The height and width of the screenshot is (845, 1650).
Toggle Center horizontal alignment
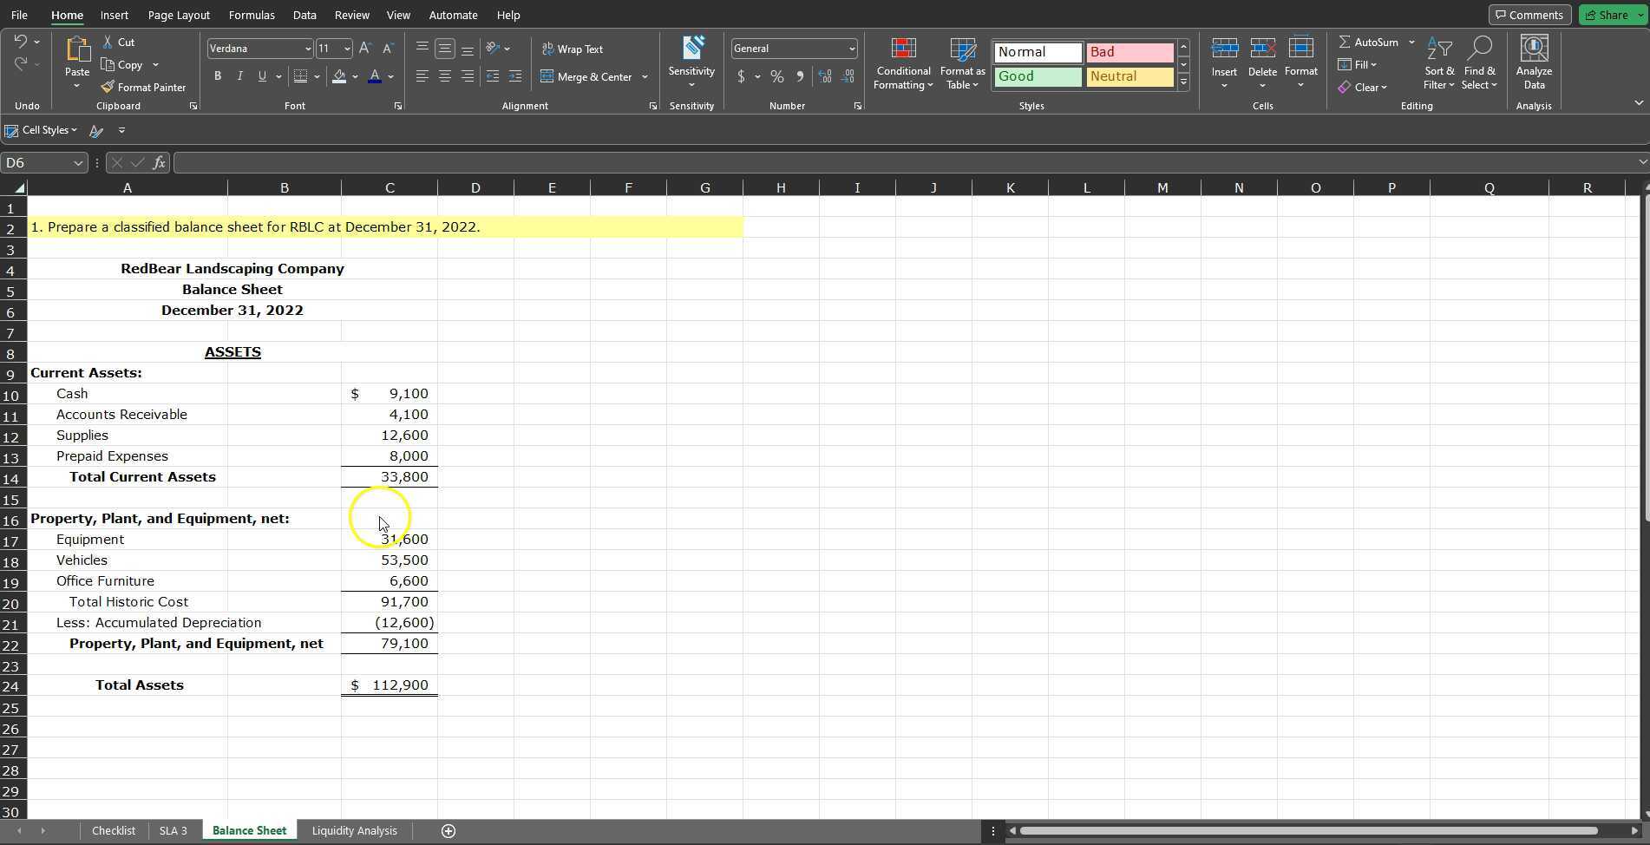pos(445,76)
